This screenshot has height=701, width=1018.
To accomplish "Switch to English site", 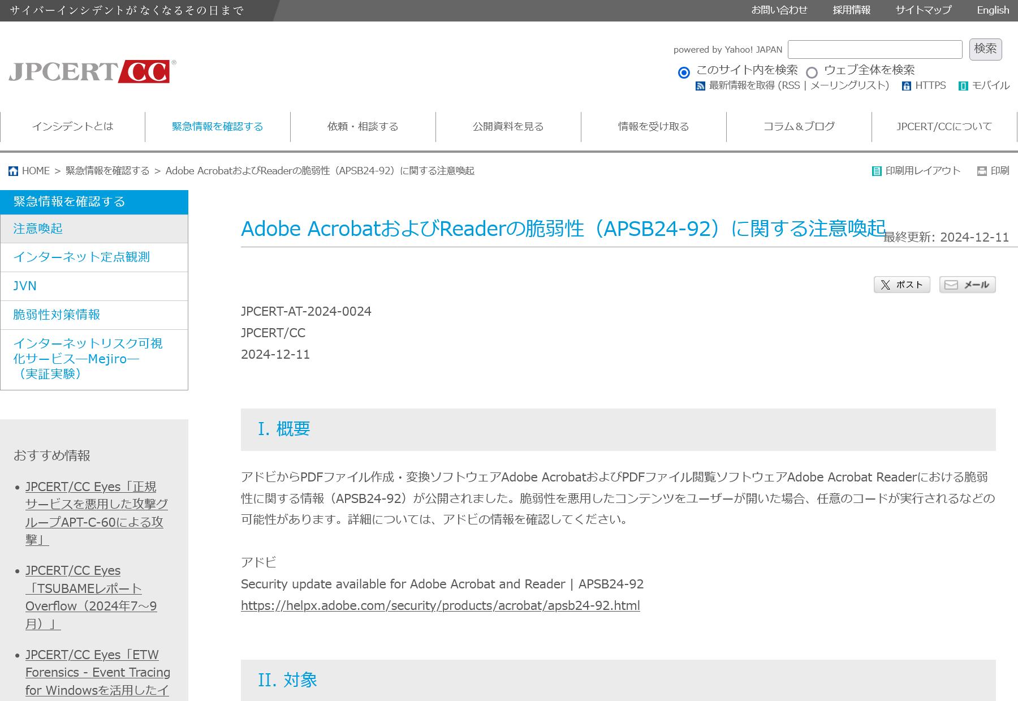I will click(x=993, y=10).
